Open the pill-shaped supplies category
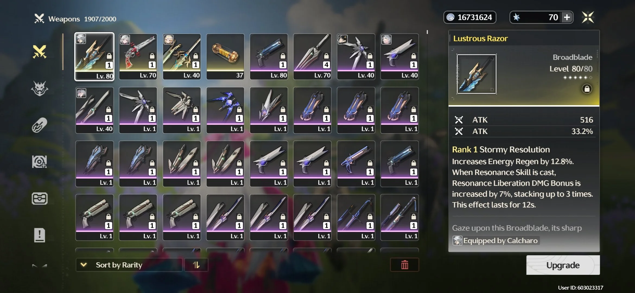Image resolution: width=635 pixels, height=293 pixels. point(40,125)
